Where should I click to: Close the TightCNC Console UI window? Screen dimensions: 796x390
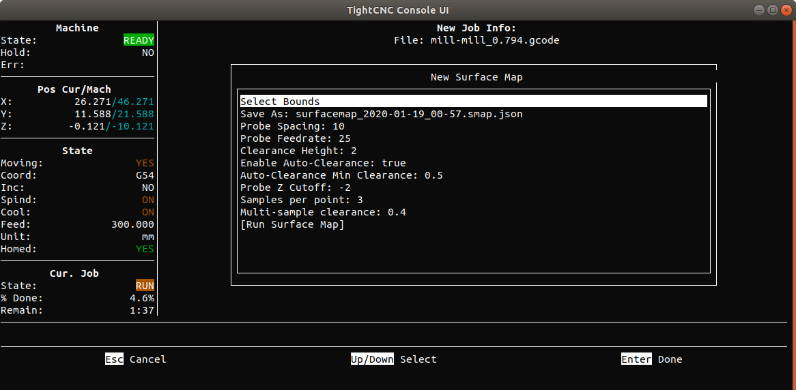click(786, 10)
